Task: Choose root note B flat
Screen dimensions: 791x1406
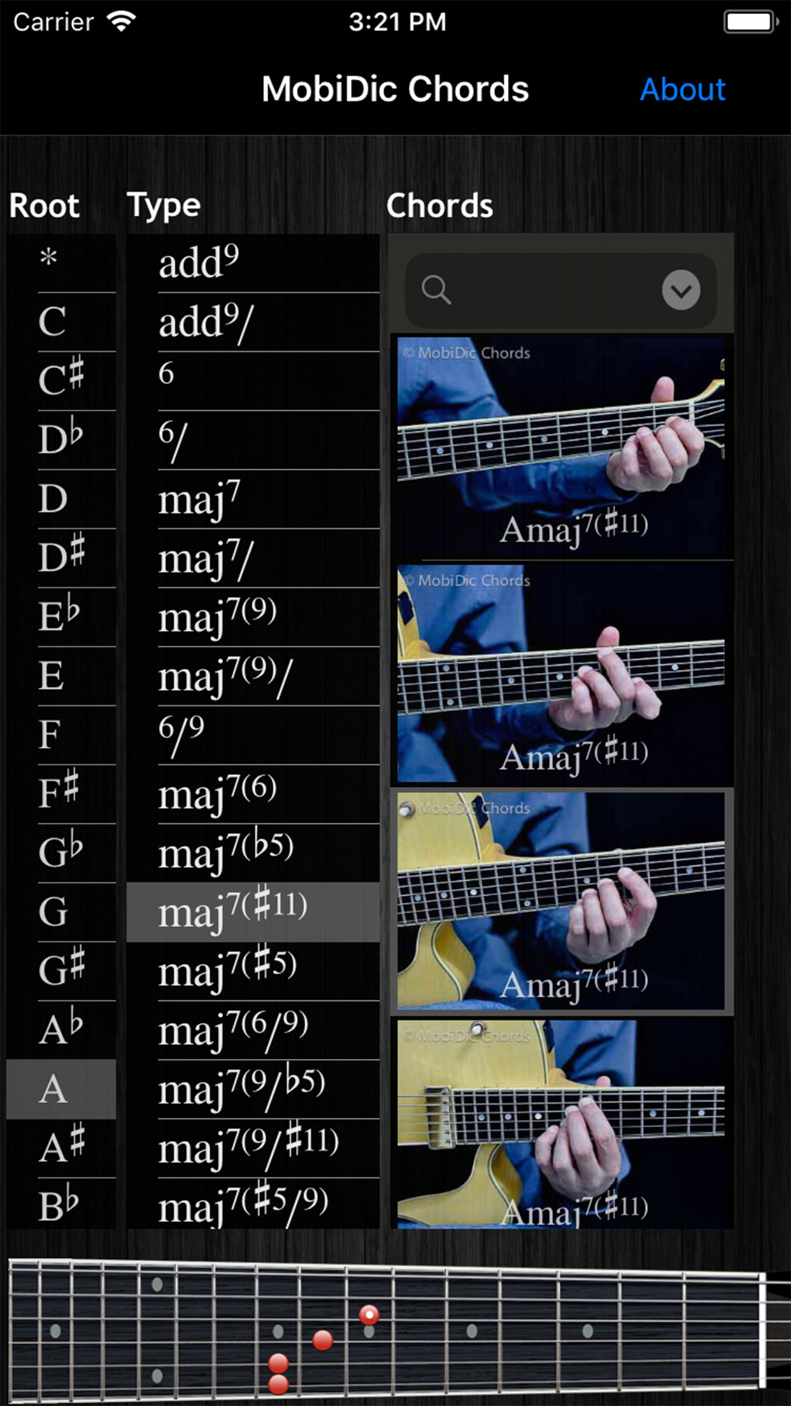Action: pyautogui.click(x=62, y=1204)
